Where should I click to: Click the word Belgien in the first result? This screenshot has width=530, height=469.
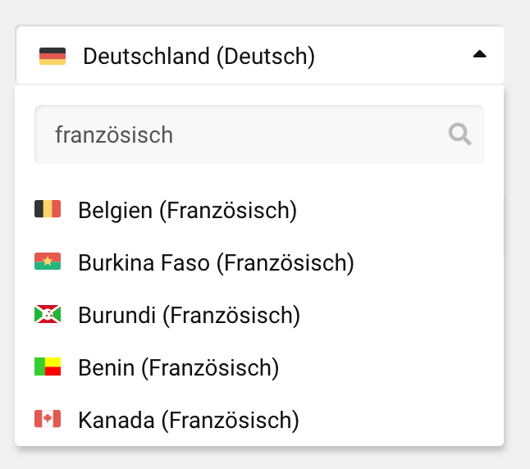[115, 211]
